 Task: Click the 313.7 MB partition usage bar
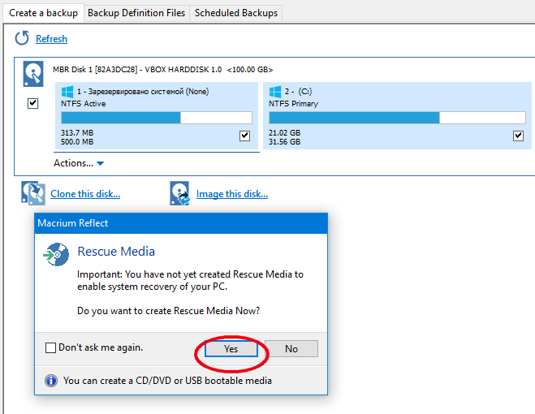pos(157,118)
